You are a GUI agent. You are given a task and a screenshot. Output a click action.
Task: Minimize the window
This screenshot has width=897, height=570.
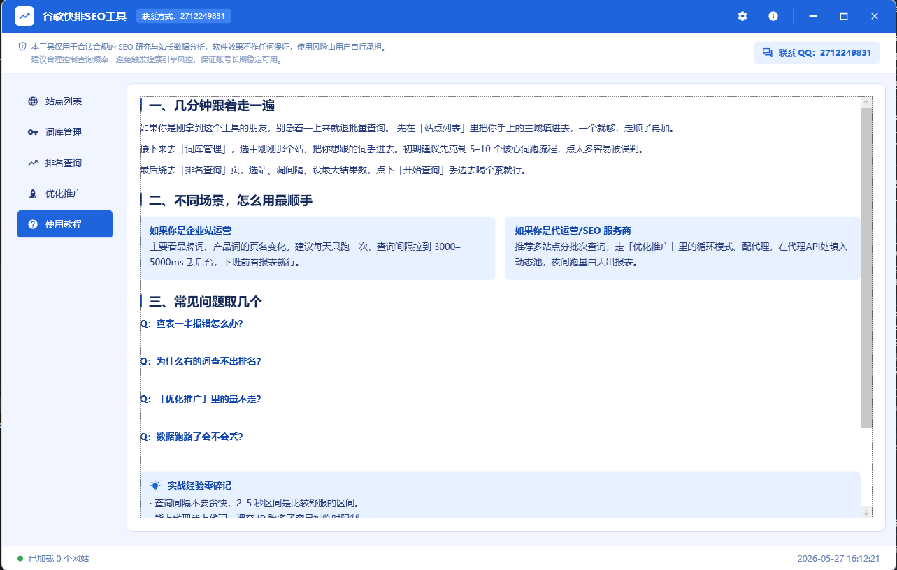[813, 16]
